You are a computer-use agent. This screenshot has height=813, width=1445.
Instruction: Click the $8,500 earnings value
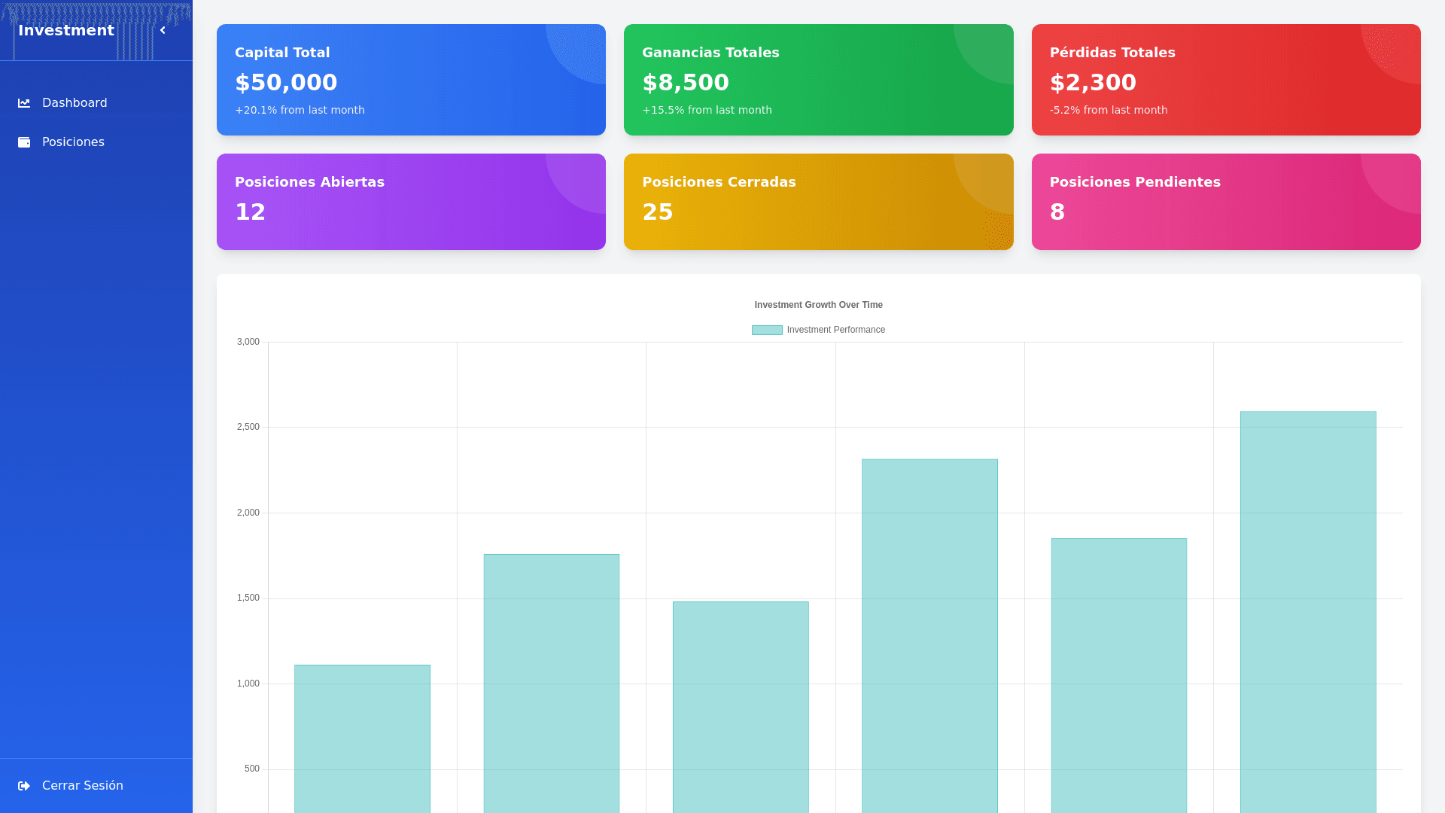tap(686, 83)
